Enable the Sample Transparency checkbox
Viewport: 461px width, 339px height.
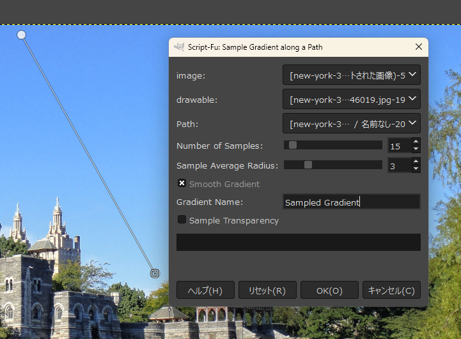tap(182, 220)
